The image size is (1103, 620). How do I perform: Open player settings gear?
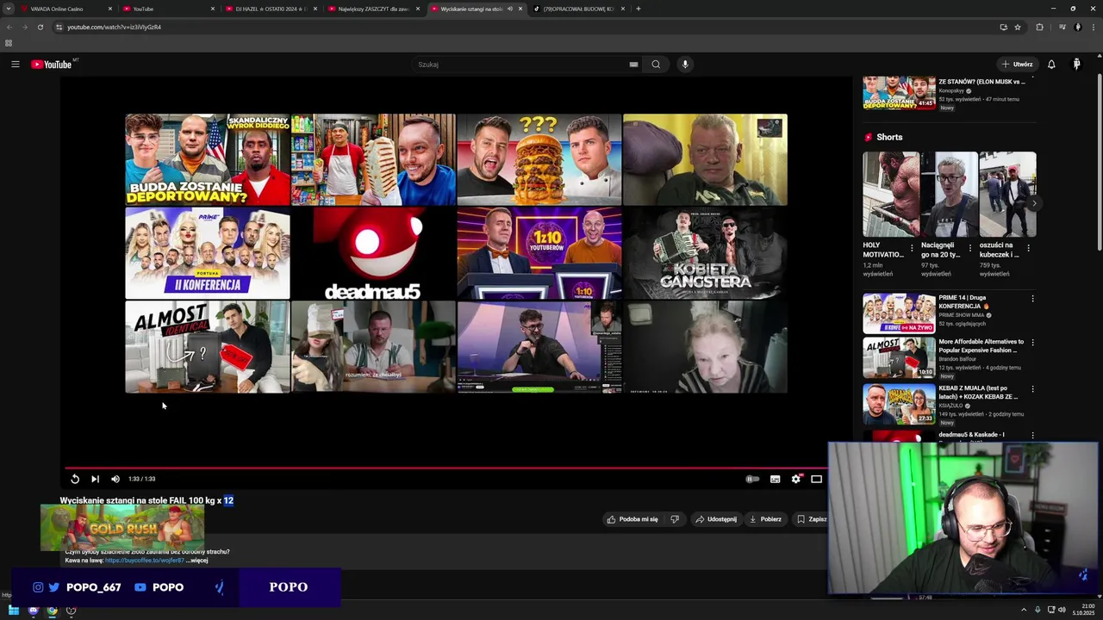(796, 479)
